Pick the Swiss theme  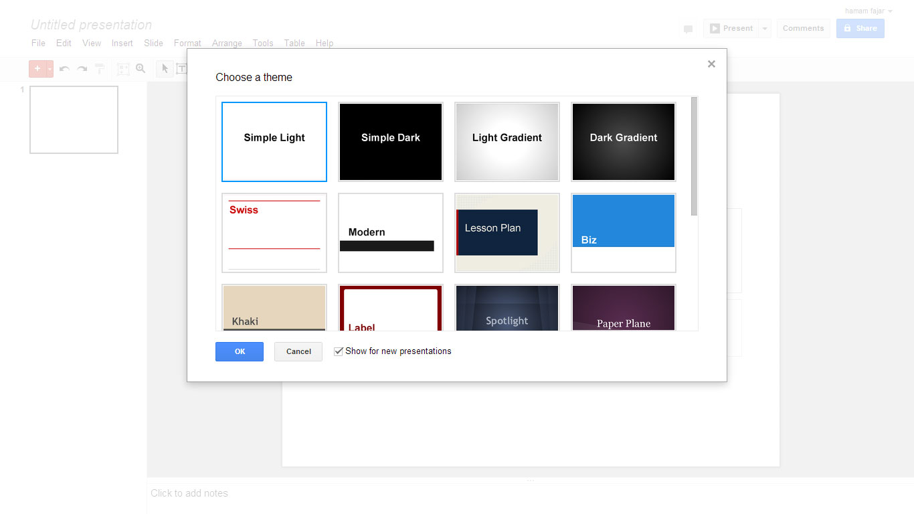(x=274, y=233)
